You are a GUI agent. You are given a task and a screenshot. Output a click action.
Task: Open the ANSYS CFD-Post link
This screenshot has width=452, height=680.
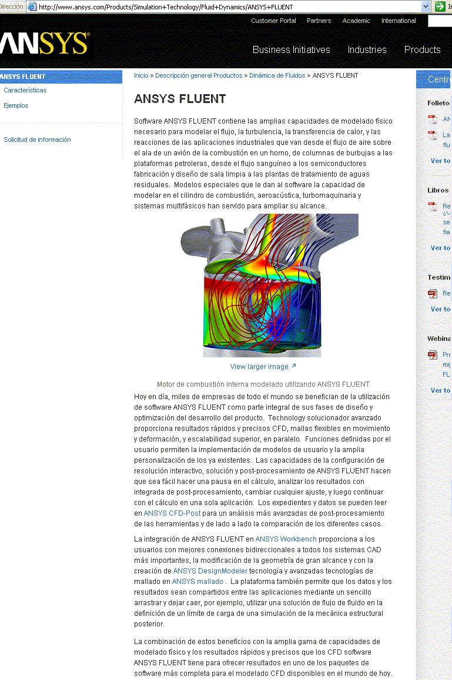[172, 513]
